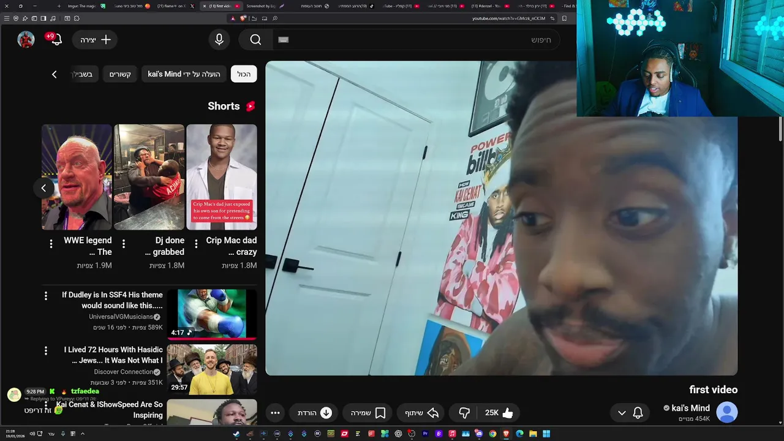Select the 'בשבילך' filter chip
The image size is (784, 441).
point(83,74)
